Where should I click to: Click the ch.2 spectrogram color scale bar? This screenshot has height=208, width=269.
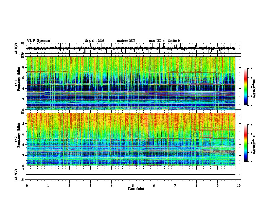[246, 143]
